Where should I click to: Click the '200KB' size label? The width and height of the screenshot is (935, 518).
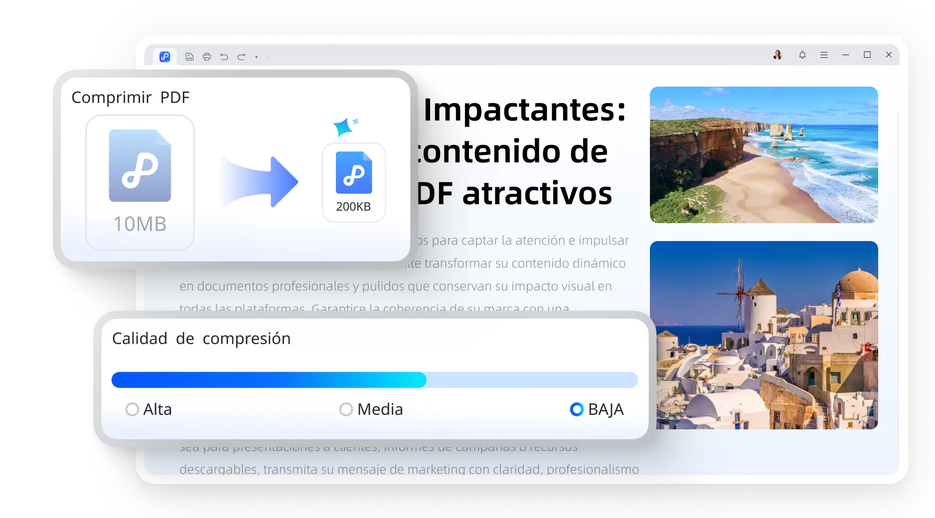point(353,207)
